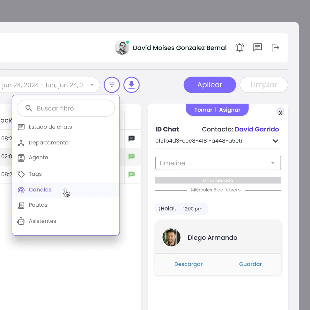
Task: Expand the ID Chat chevron
Action: [x=276, y=141]
